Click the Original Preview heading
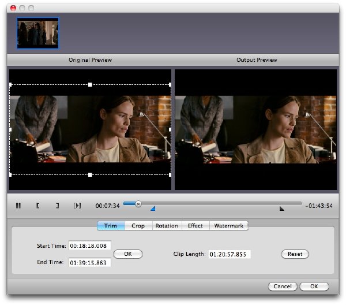This screenshot has height=305, width=346. point(91,60)
